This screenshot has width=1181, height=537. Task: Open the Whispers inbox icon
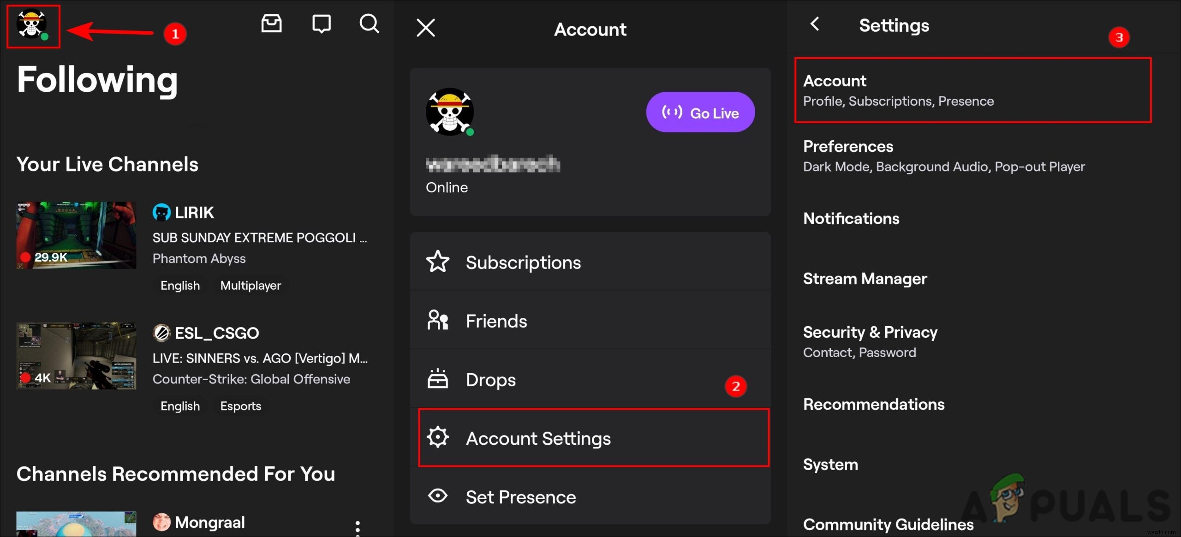[x=272, y=24]
